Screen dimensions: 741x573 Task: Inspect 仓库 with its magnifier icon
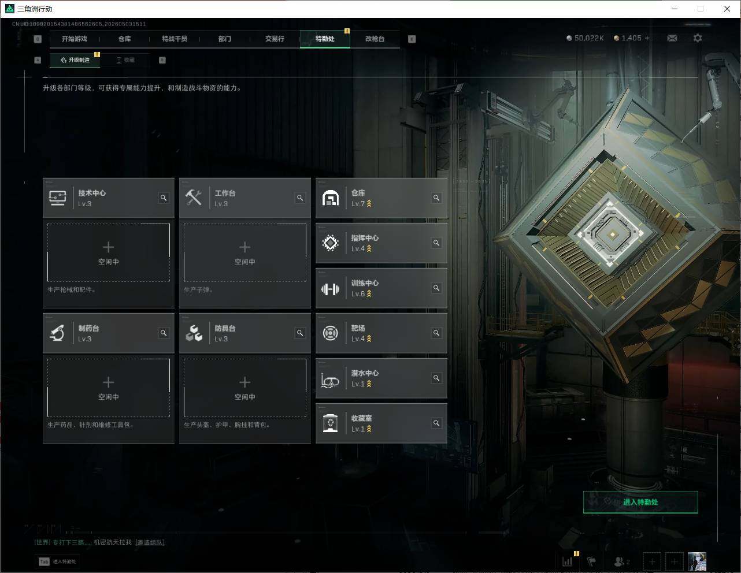[436, 198]
